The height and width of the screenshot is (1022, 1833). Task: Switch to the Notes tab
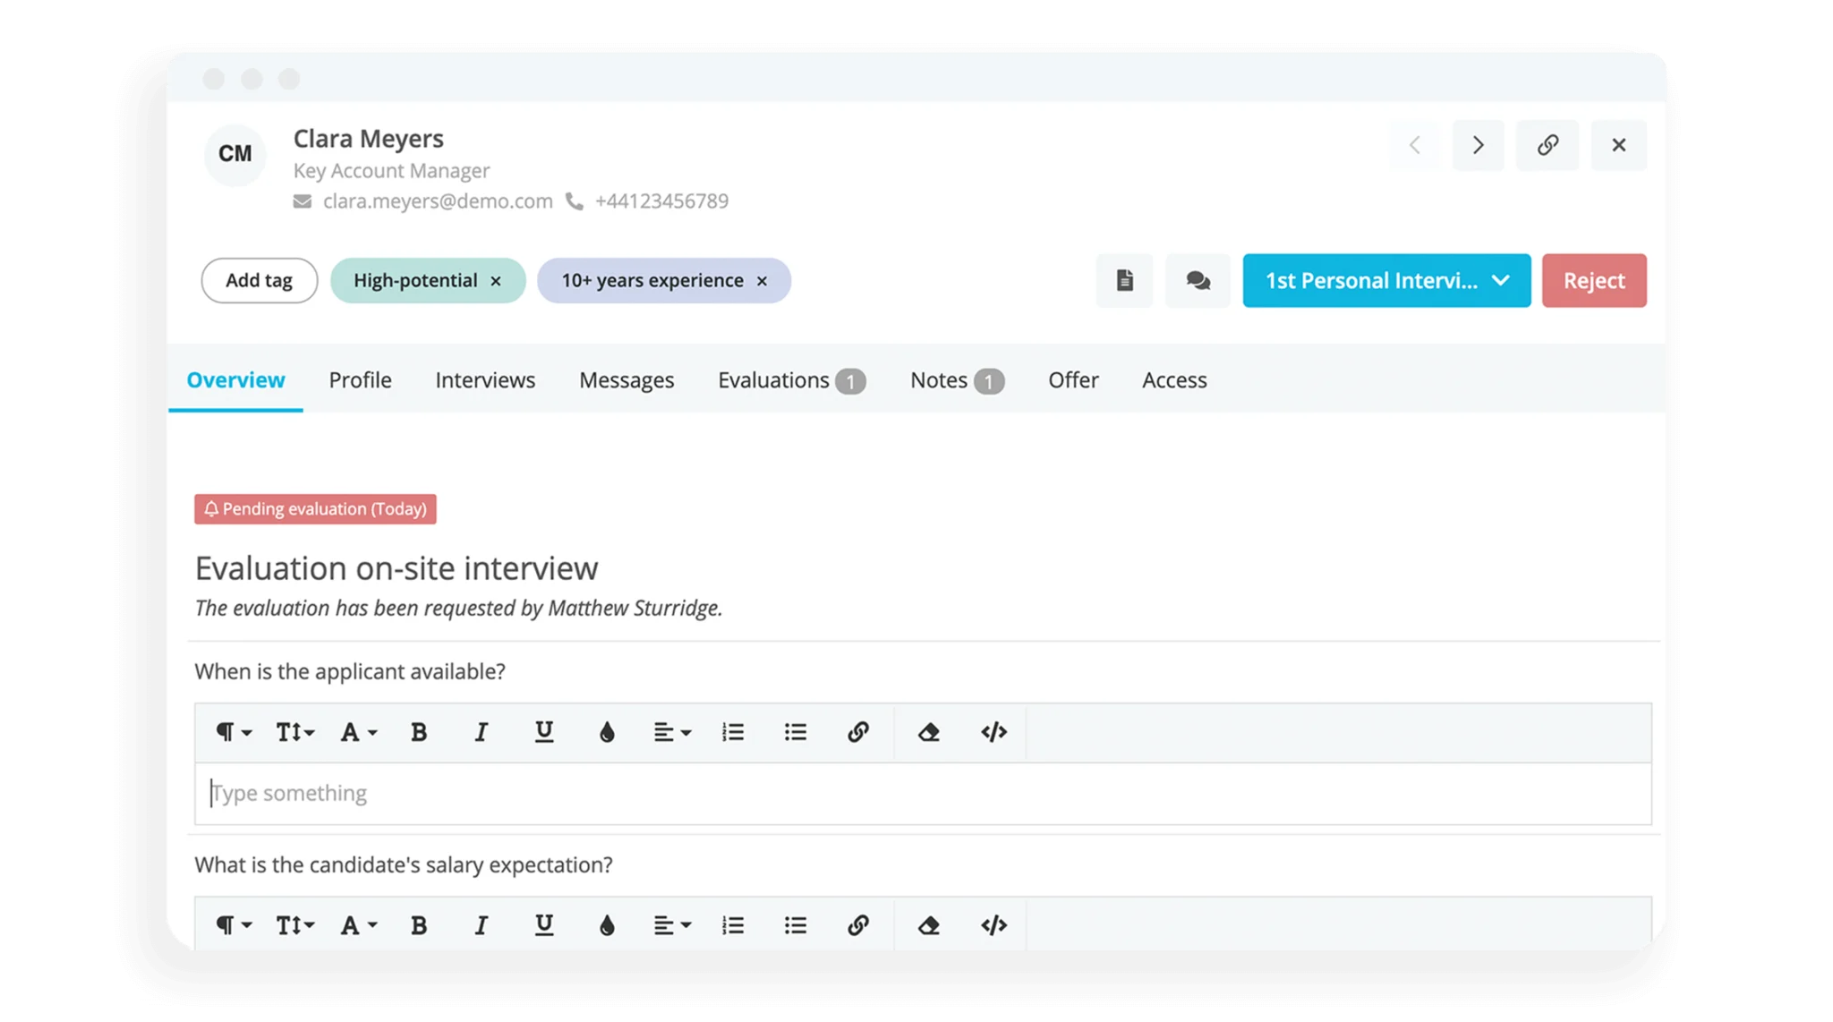(x=953, y=379)
